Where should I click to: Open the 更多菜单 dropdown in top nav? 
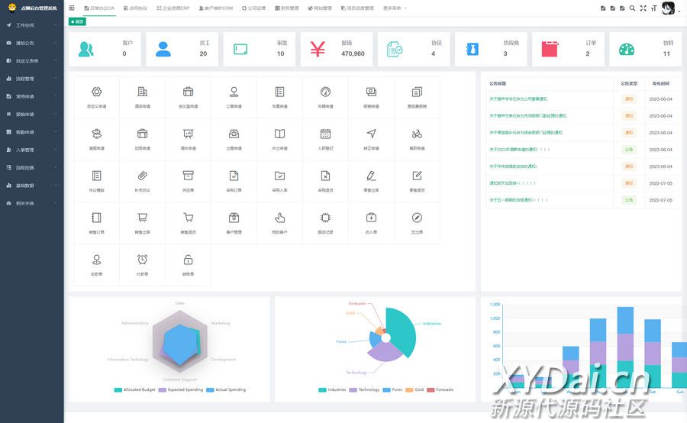[x=395, y=8]
